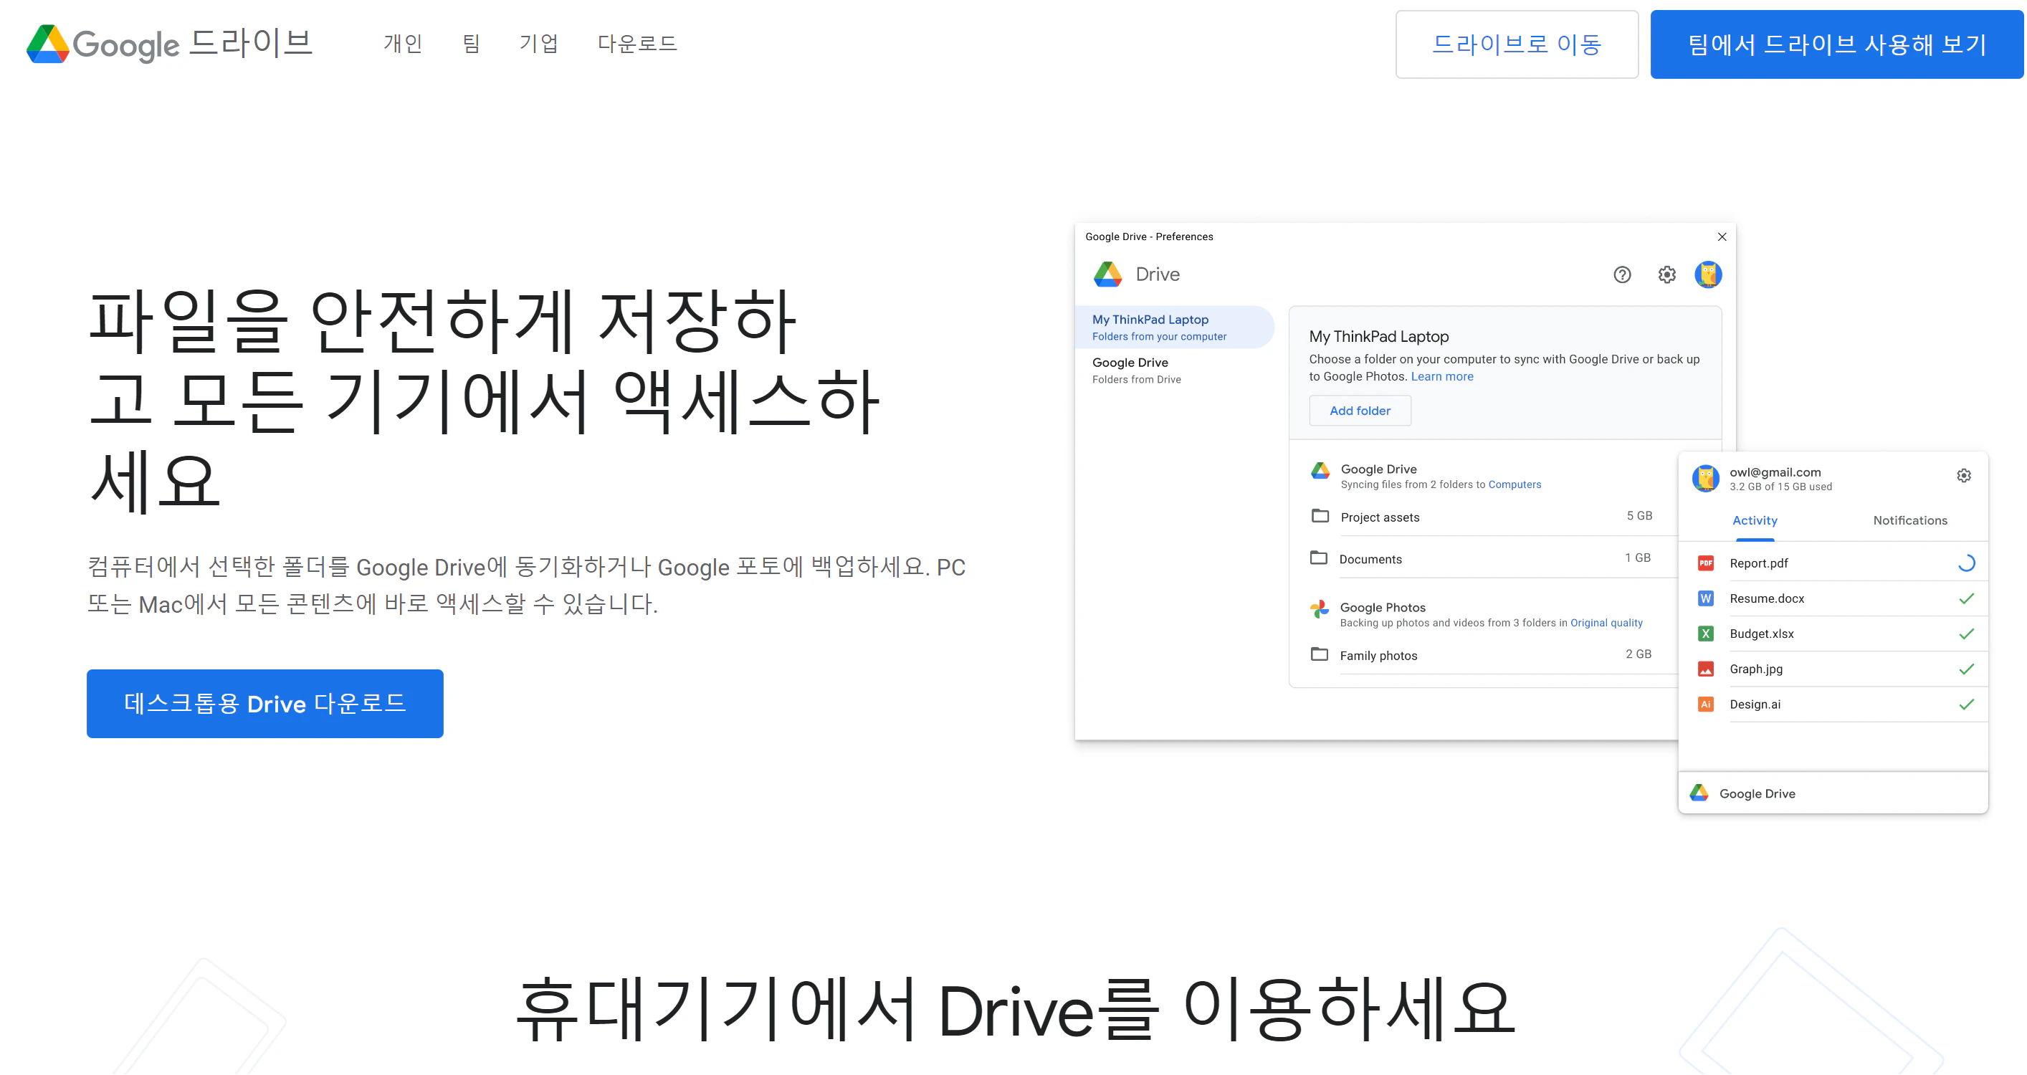Select the PDF icon next to Report.pdf
Screen dimensions: 2027x1075
[x=1706, y=563]
